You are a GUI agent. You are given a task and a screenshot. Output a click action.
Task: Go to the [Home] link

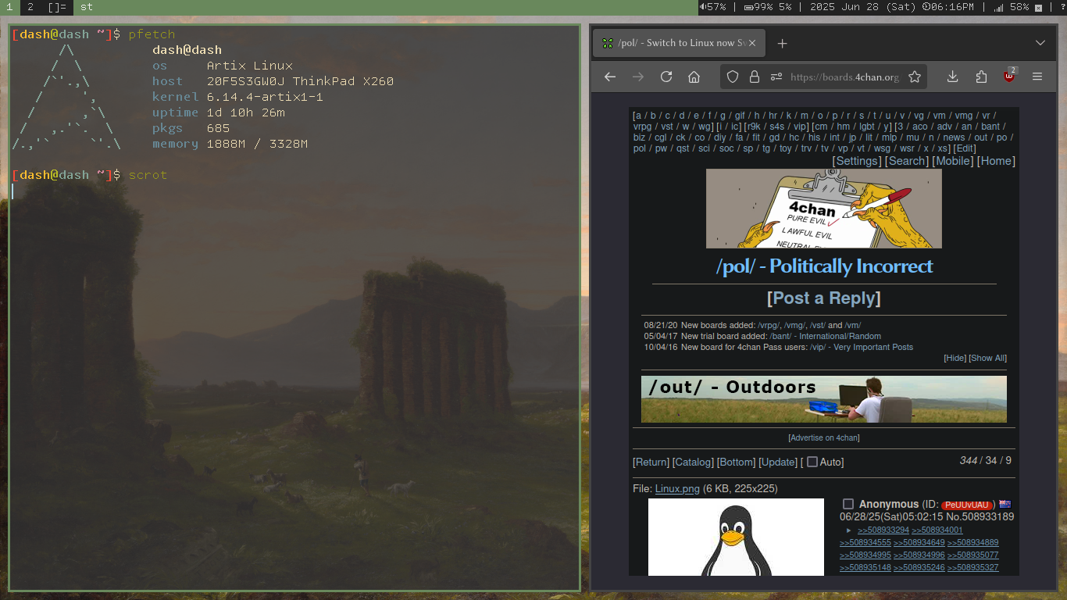click(x=996, y=161)
